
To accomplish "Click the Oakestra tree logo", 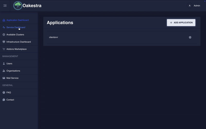I will click(x=18, y=6).
